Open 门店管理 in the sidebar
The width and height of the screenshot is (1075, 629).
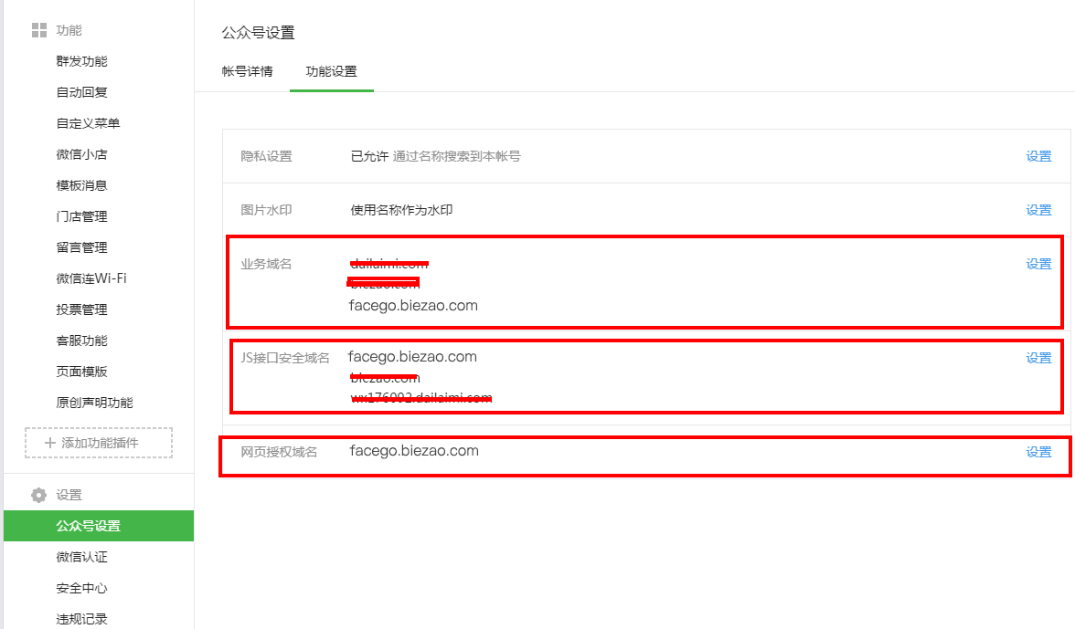pos(81,216)
